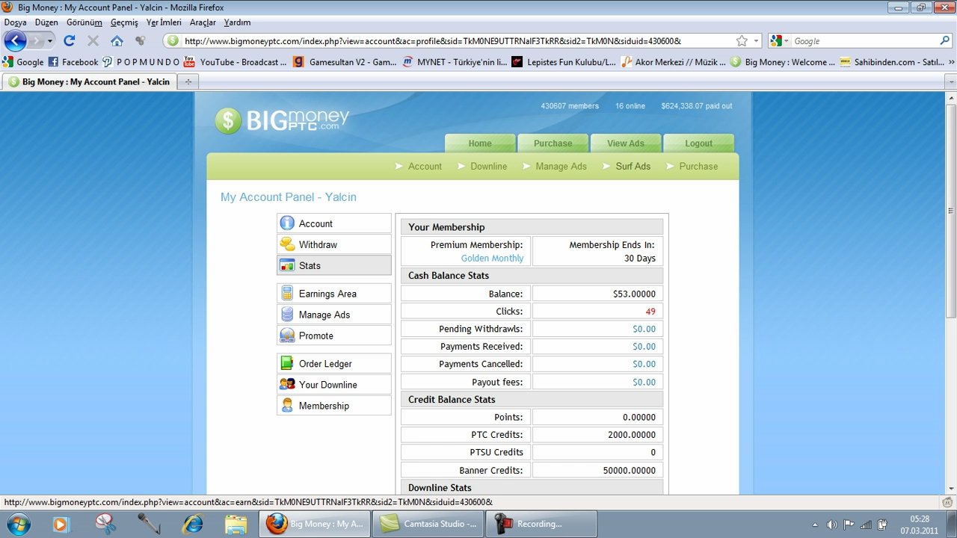Go to the browser home icon

point(117,40)
